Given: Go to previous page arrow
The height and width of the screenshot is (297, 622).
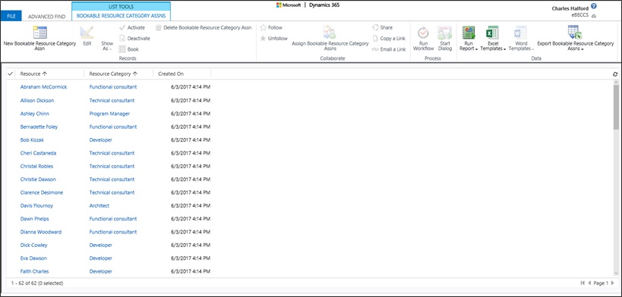Looking at the screenshot, I should tap(589, 283).
